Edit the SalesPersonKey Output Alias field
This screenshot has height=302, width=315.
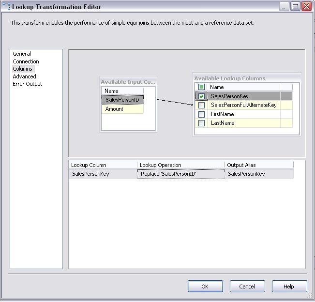click(258, 174)
